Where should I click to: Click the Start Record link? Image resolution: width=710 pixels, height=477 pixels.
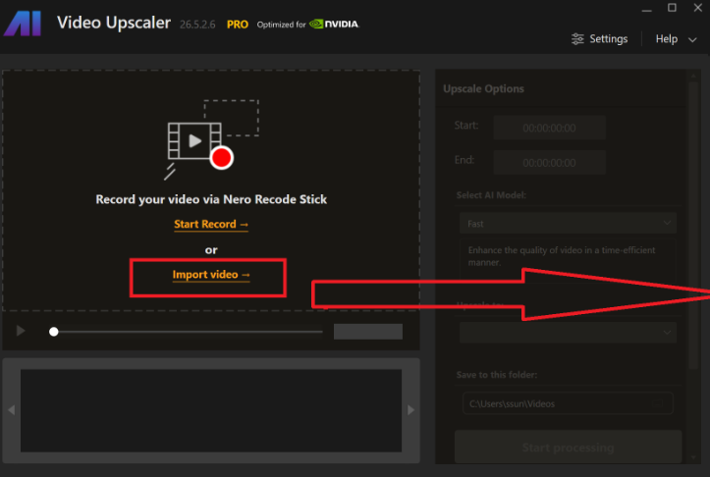[211, 225]
